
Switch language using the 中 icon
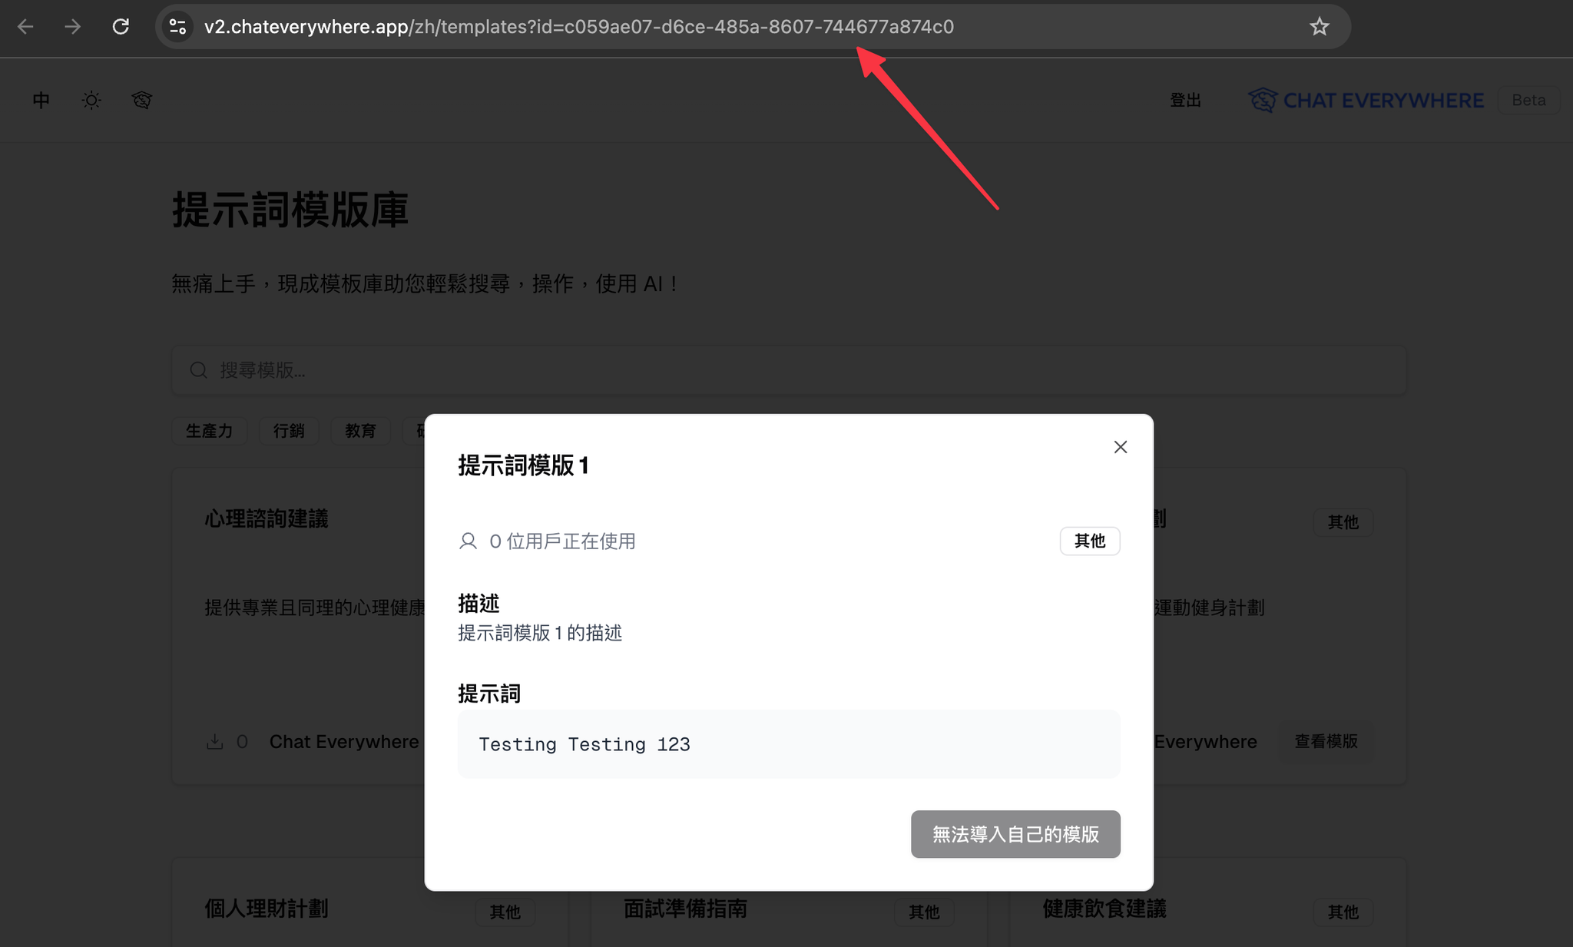pos(41,100)
